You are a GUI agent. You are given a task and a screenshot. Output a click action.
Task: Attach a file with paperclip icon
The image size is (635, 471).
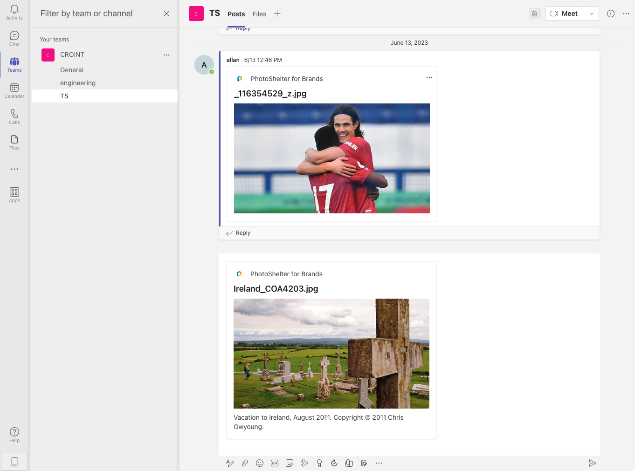pyautogui.click(x=245, y=463)
